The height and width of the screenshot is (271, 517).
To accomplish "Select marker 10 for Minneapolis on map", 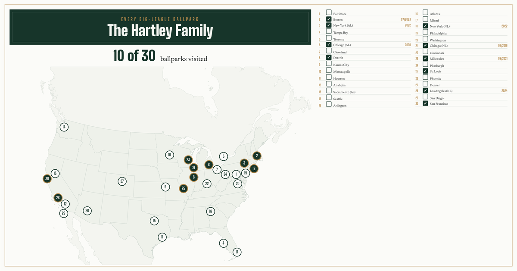I will click(170, 155).
